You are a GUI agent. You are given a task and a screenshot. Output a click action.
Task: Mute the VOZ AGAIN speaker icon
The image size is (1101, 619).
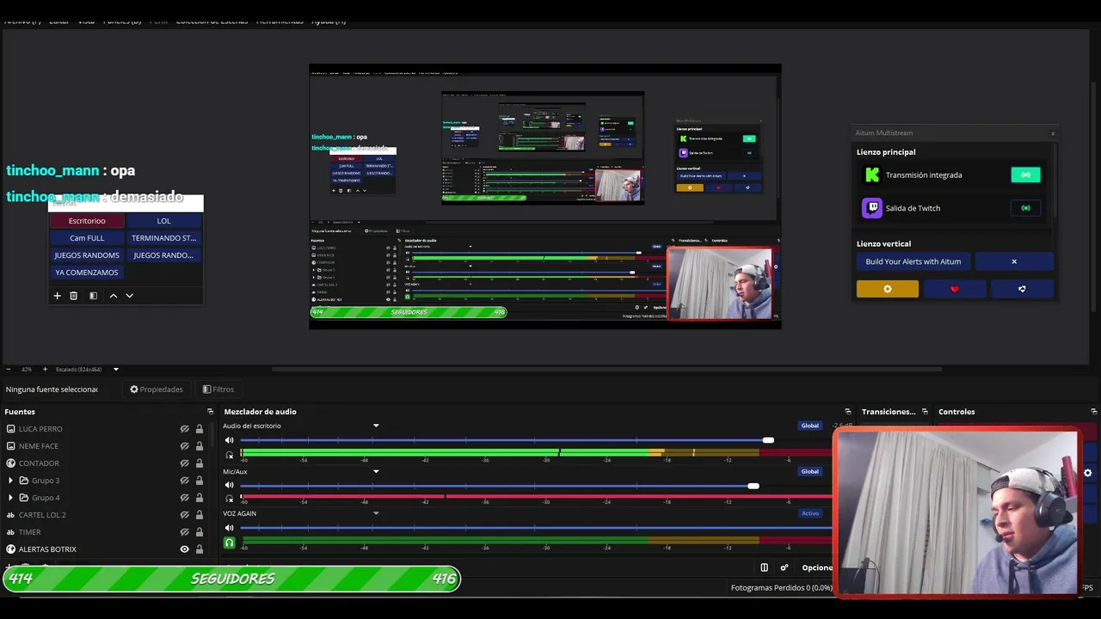coord(229,528)
